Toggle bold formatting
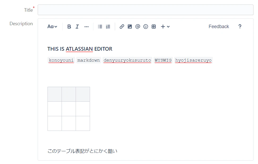Viewport: 258px width, 164px height. [x=69, y=27]
